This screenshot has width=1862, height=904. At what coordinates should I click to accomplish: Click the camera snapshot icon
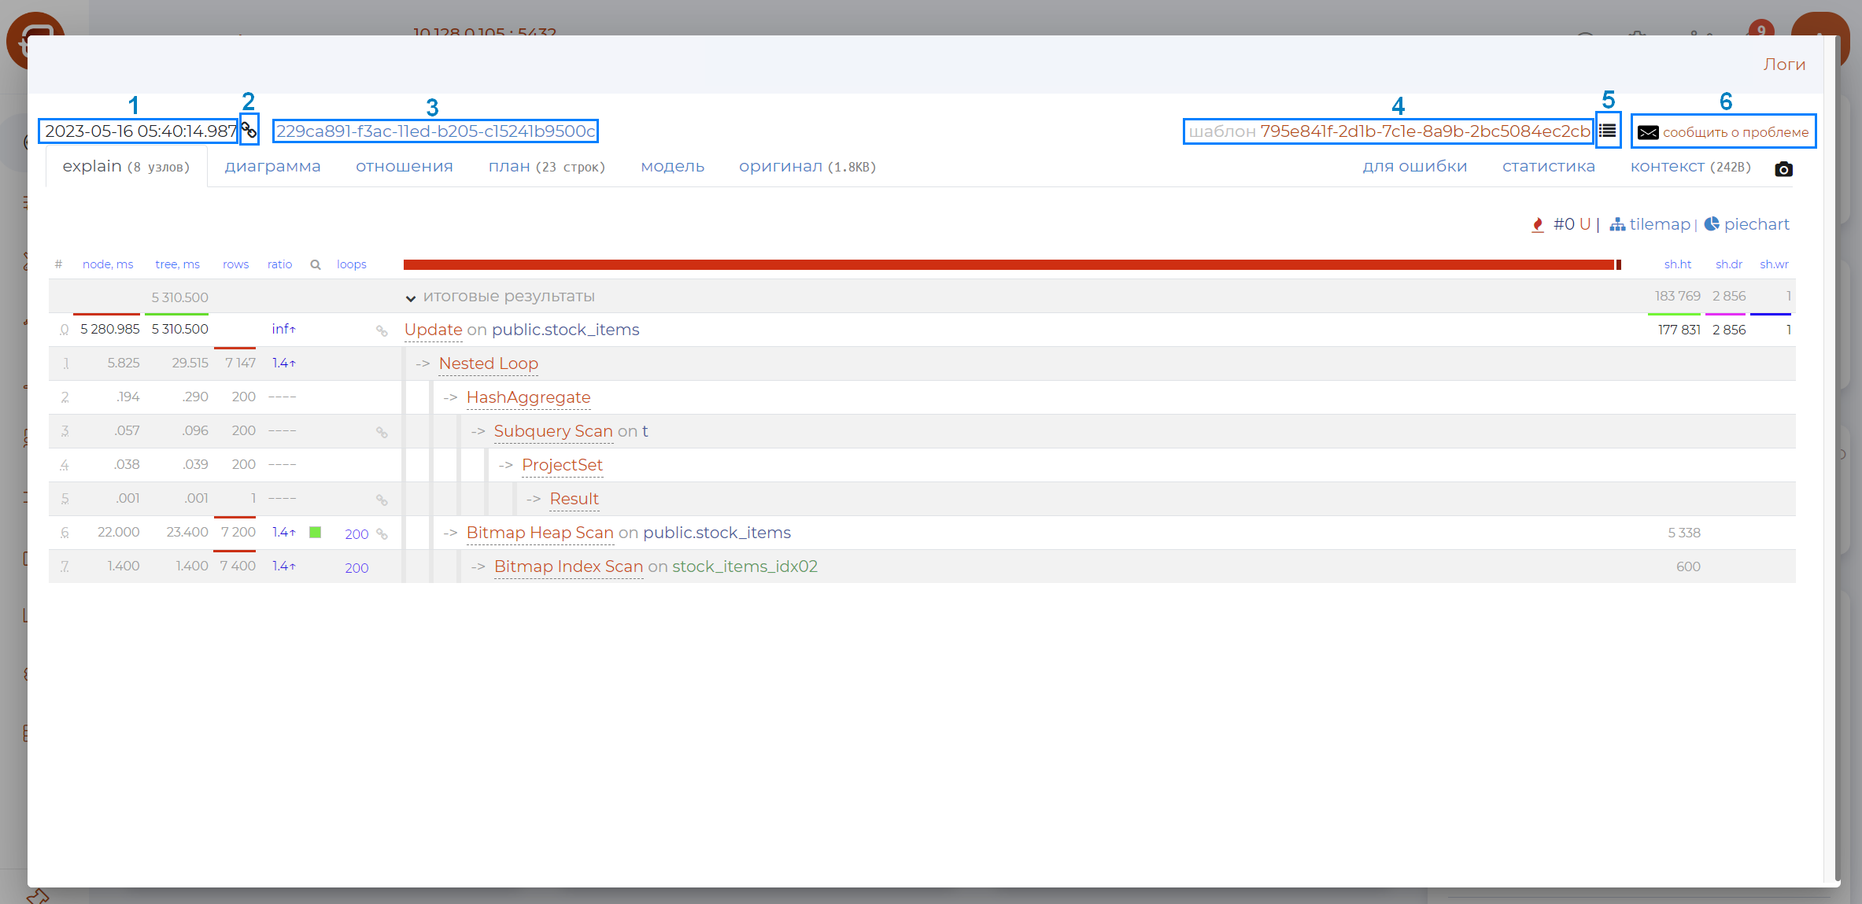pyautogui.click(x=1783, y=169)
